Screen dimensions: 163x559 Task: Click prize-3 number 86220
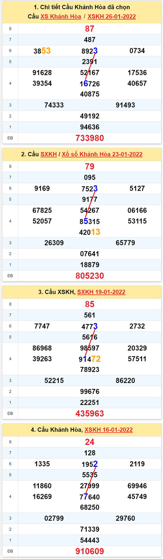(125, 381)
